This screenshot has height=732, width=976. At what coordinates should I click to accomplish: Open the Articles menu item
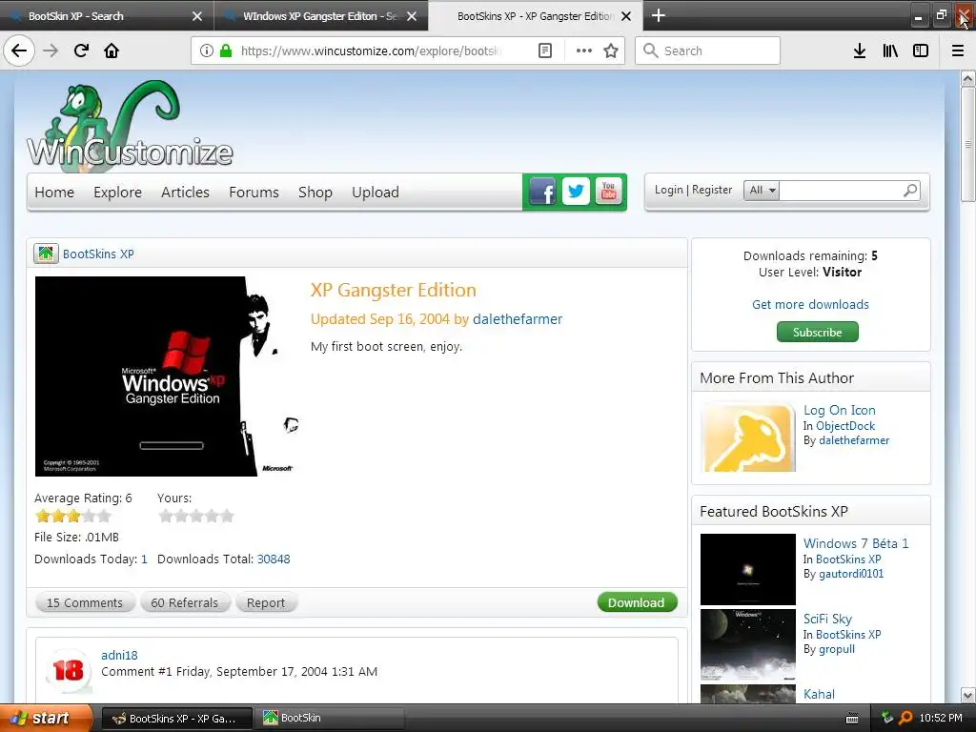[x=185, y=193]
